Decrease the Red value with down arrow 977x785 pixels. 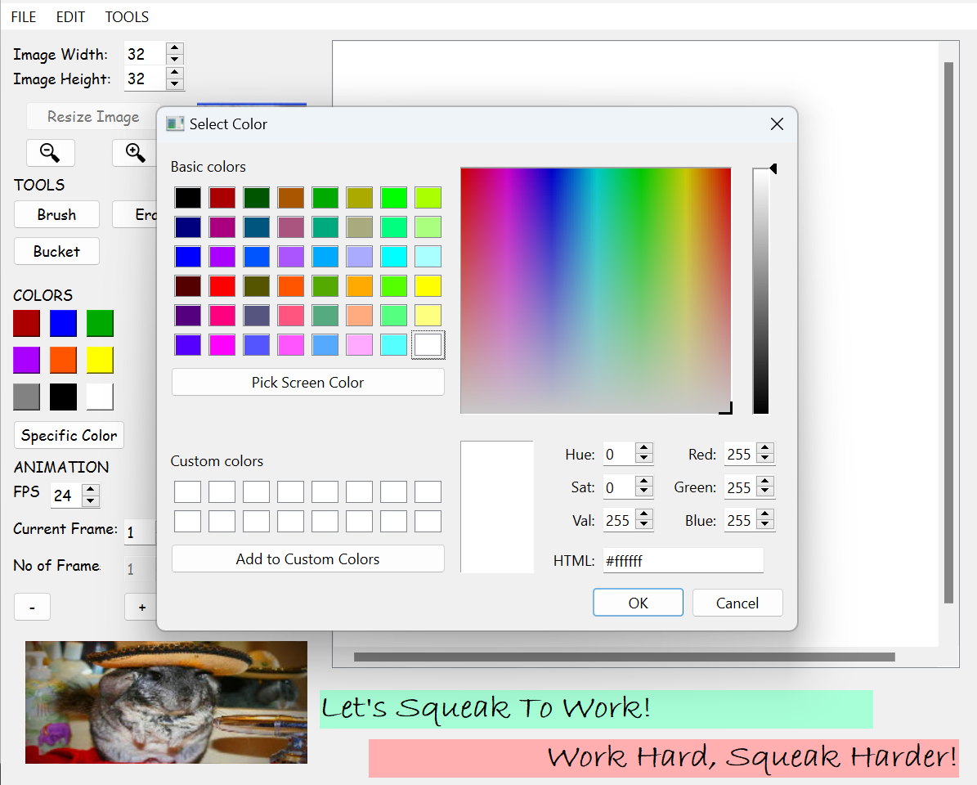(x=765, y=459)
